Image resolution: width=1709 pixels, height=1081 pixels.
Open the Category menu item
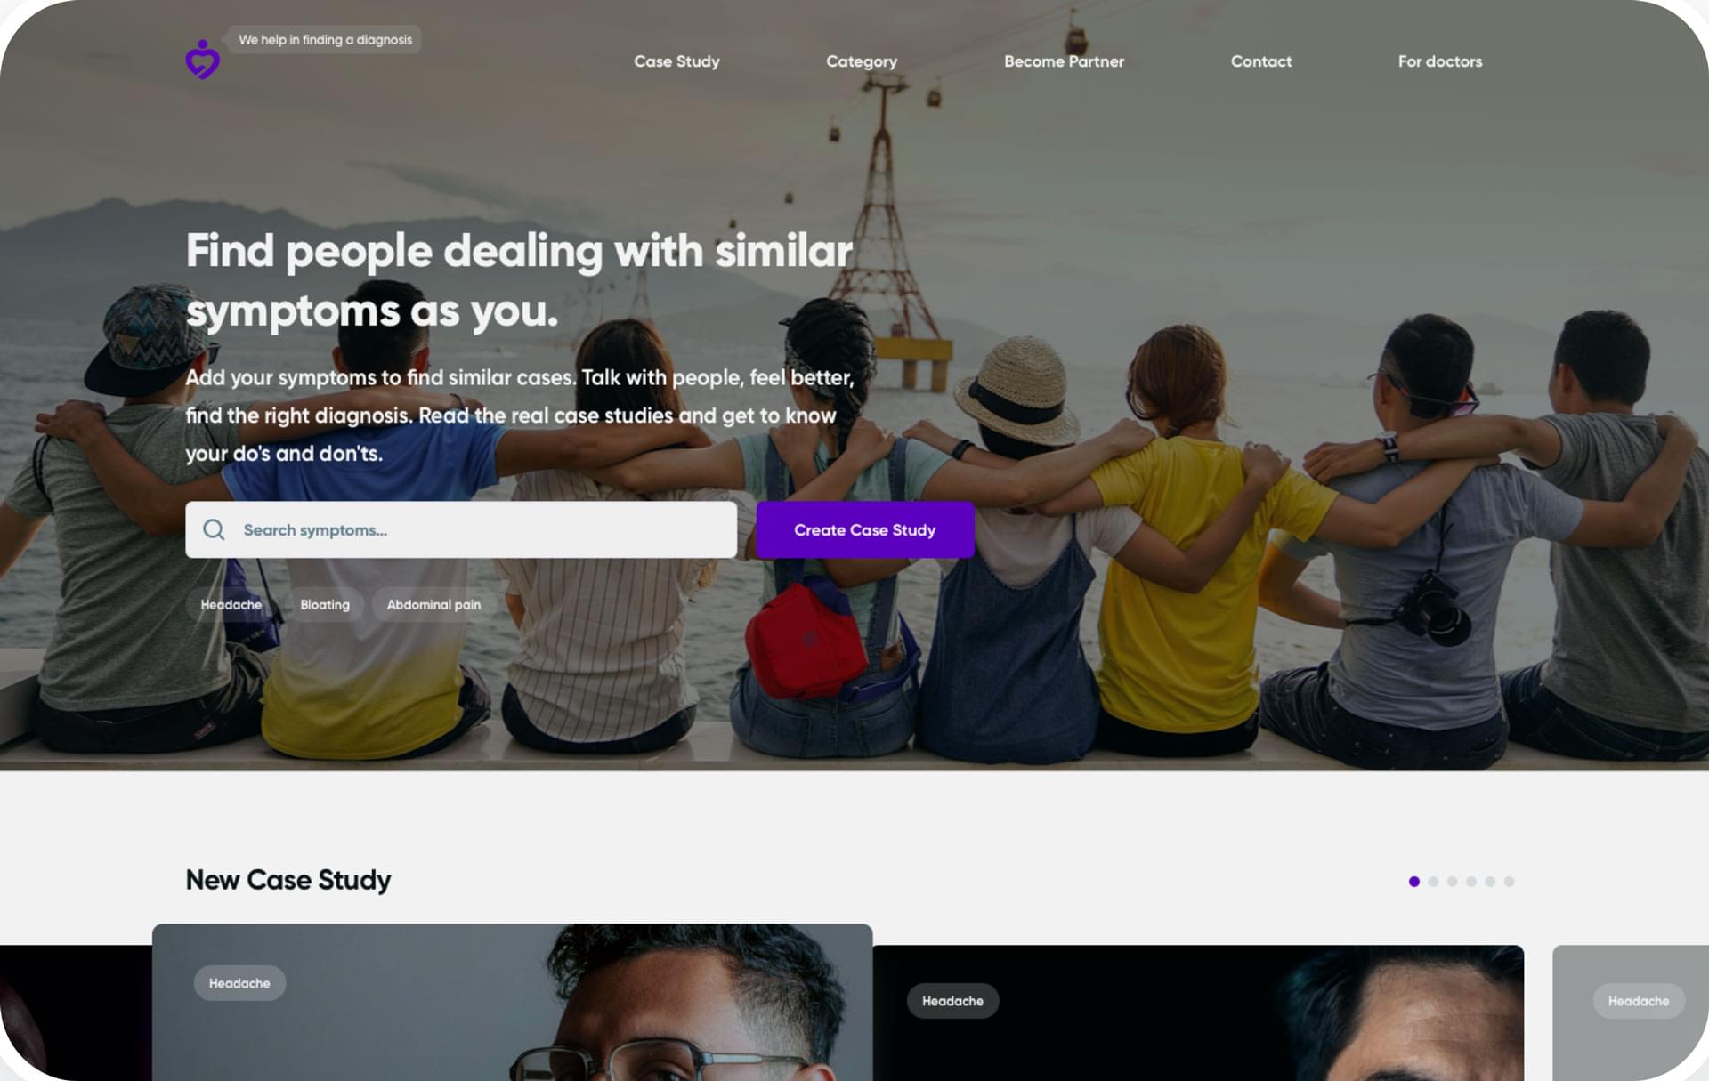point(861,61)
